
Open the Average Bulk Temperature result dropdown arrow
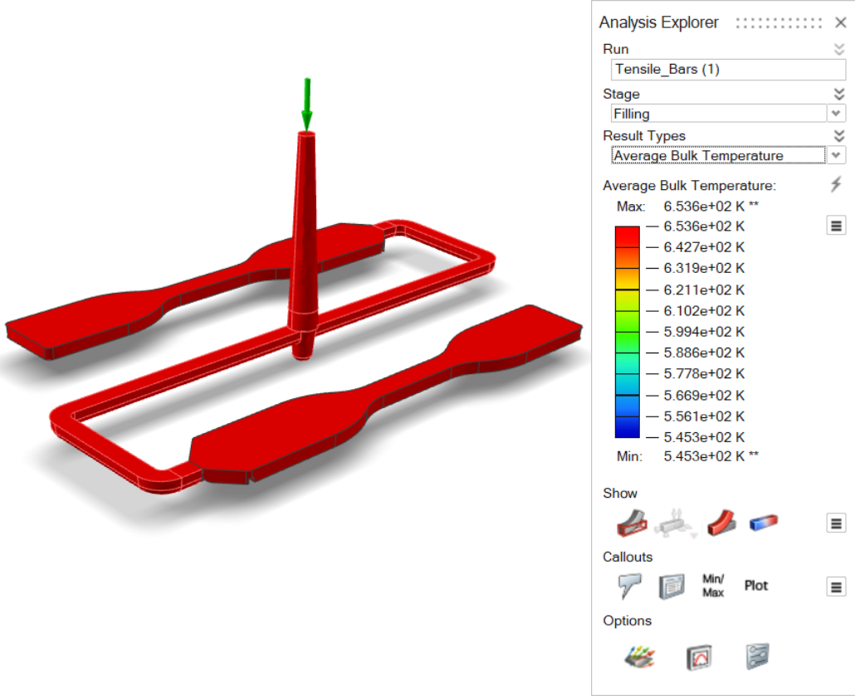836,155
